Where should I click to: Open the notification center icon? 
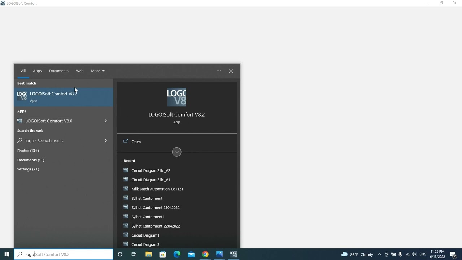(453, 254)
